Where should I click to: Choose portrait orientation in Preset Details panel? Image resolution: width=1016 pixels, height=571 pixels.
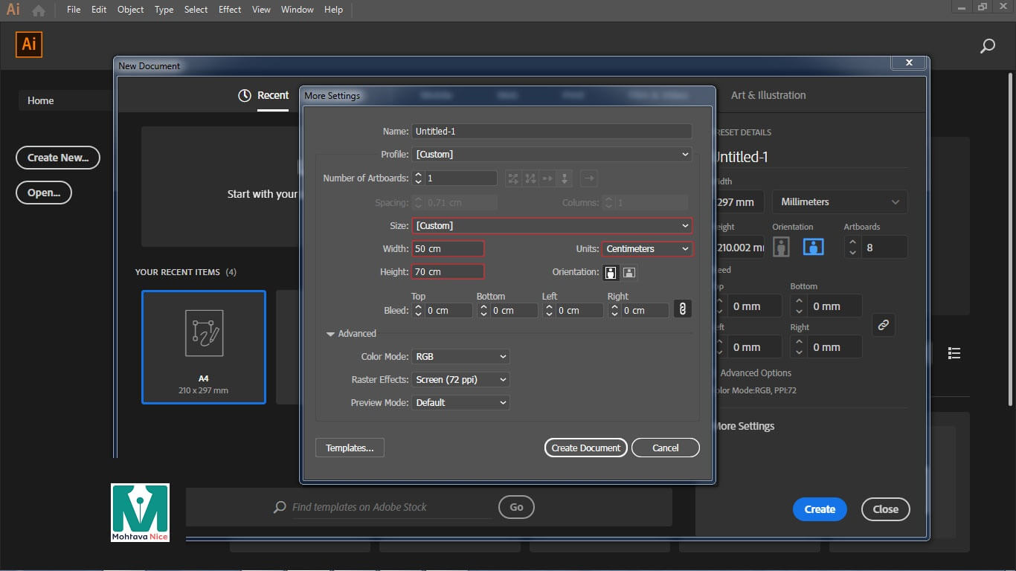click(x=781, y=247)
